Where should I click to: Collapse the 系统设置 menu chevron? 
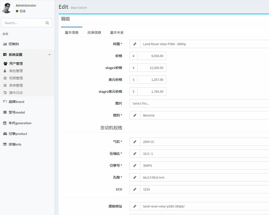(x=49, y=55)
